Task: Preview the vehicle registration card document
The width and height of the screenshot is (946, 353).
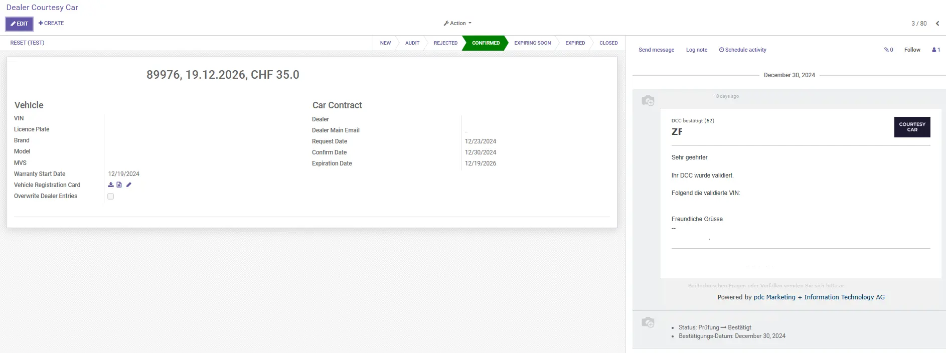Action: click(x=119, y=185)
